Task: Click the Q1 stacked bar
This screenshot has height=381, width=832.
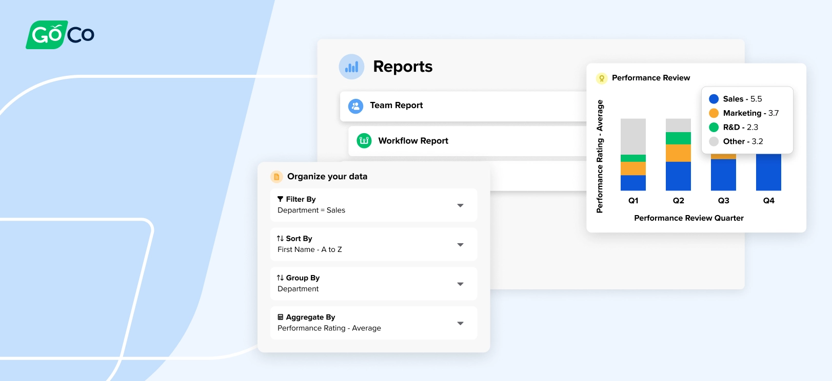Action: (x=633, y=155)
